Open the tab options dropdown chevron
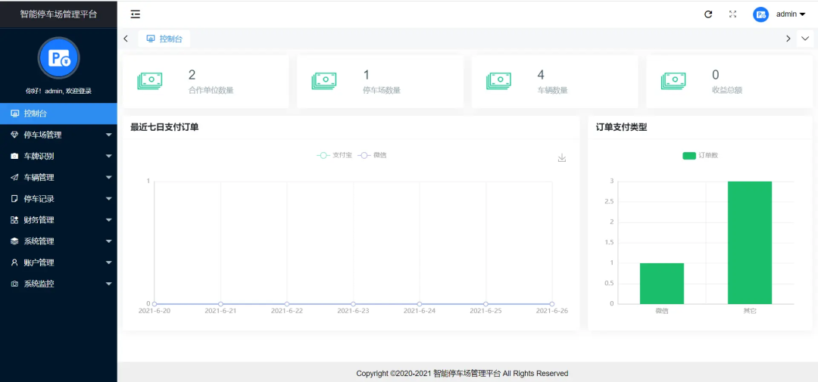The width and height of the screenshot is (818, 382). pyautogui.click(x=804, y=39)
